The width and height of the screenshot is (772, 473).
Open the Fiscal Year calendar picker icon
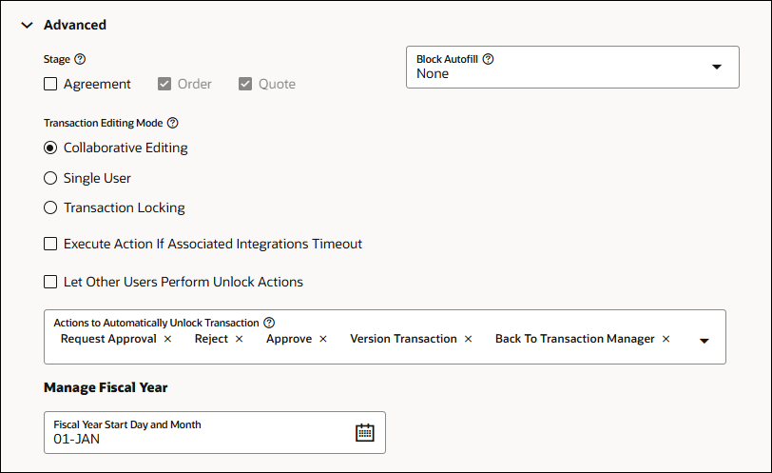(x=365, y=432)
